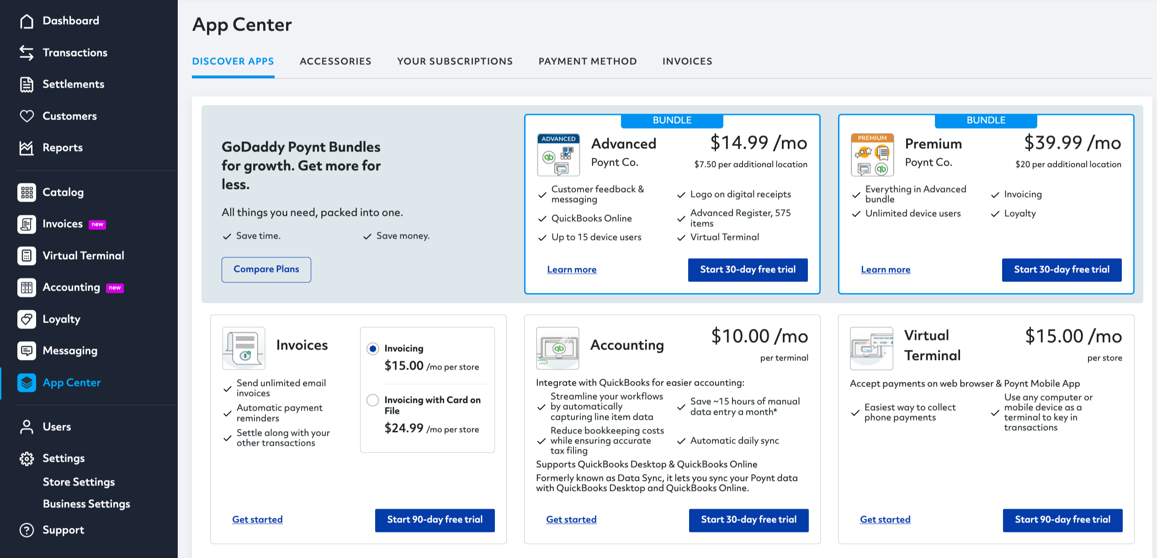Select Invoicing with Card on File option
The width and height of the screenshot is (1157, 558).
(x=373, y=400)
